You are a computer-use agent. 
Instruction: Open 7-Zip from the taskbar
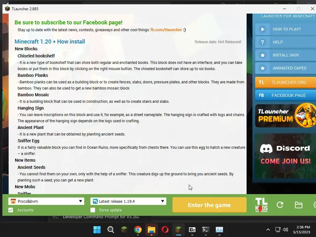pos(192,230)
